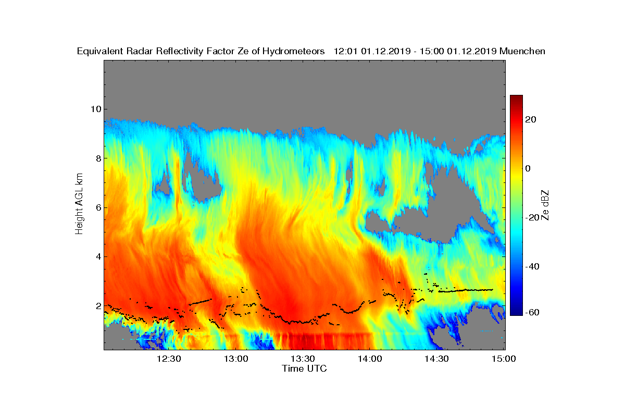
Task: Click the height axis label '10'
Action: tap(95, 109)
